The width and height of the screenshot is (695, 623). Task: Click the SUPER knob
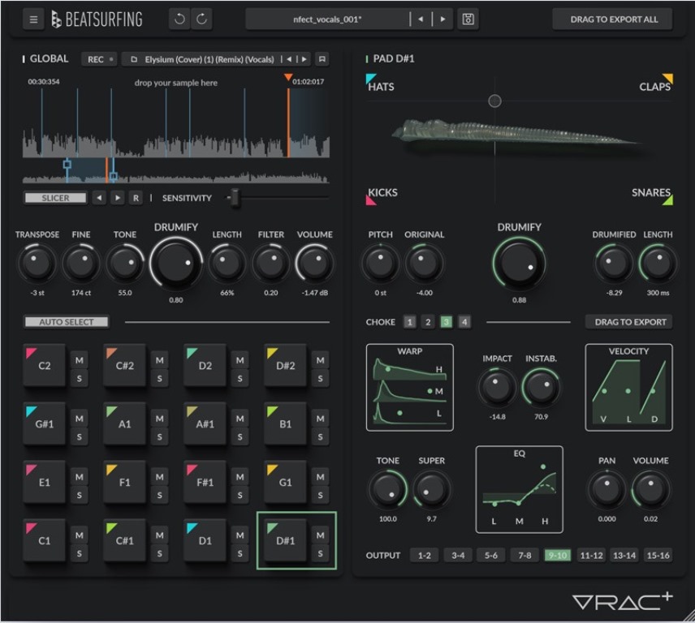point(431,490)
